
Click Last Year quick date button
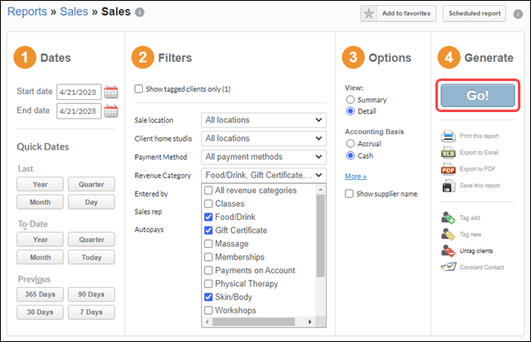click(40, 184)
